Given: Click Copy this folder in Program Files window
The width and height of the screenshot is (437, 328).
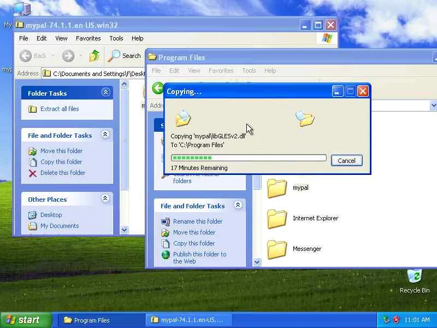Looking at the screenshot, I should pos(188,243).
